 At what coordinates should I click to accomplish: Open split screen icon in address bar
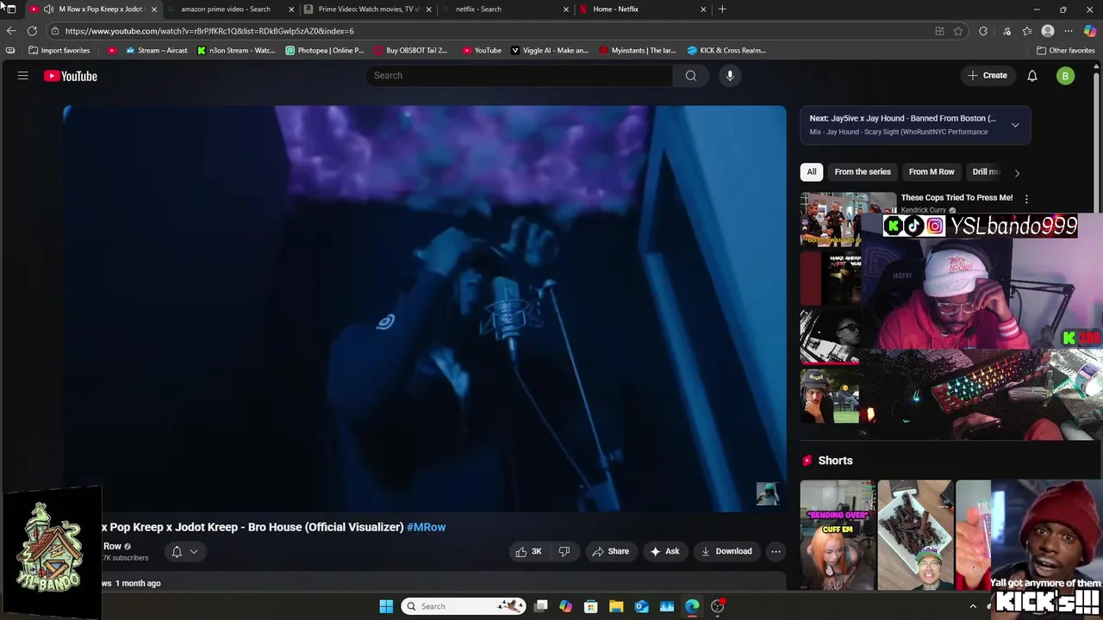(939, 31)
